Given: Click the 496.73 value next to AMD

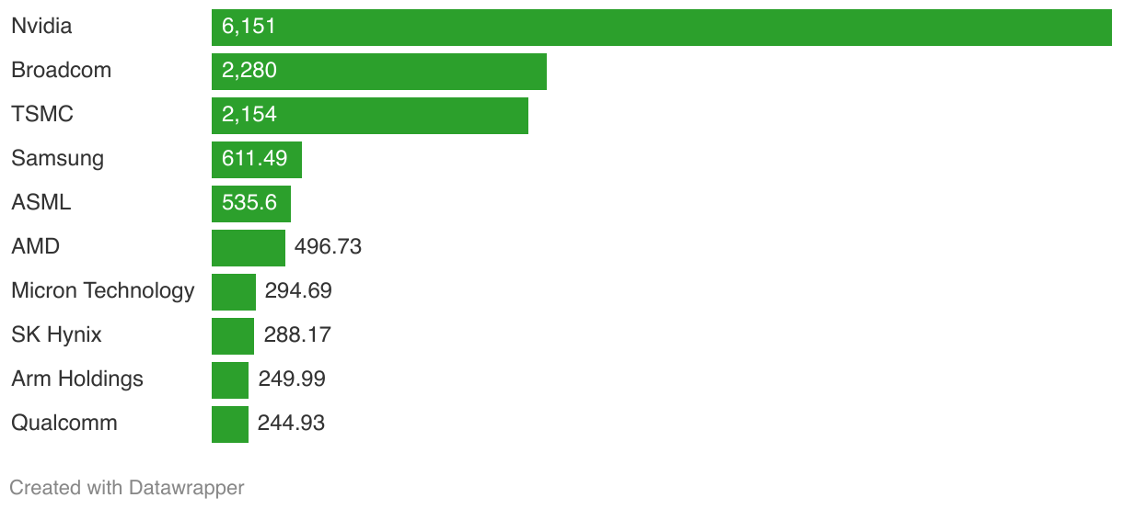Looking at the screenshot, I should pyautogui.click(x=328, y=247).
